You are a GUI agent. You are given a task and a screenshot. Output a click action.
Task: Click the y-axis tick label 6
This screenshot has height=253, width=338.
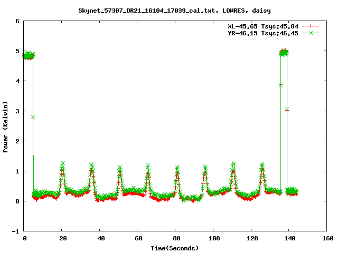pos(17,21)
